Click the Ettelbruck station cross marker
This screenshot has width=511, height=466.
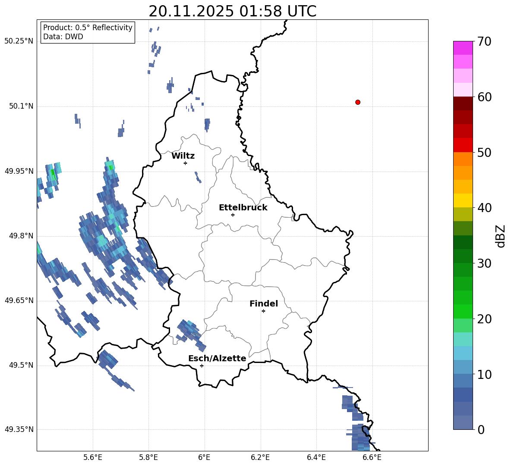point(233,215)
